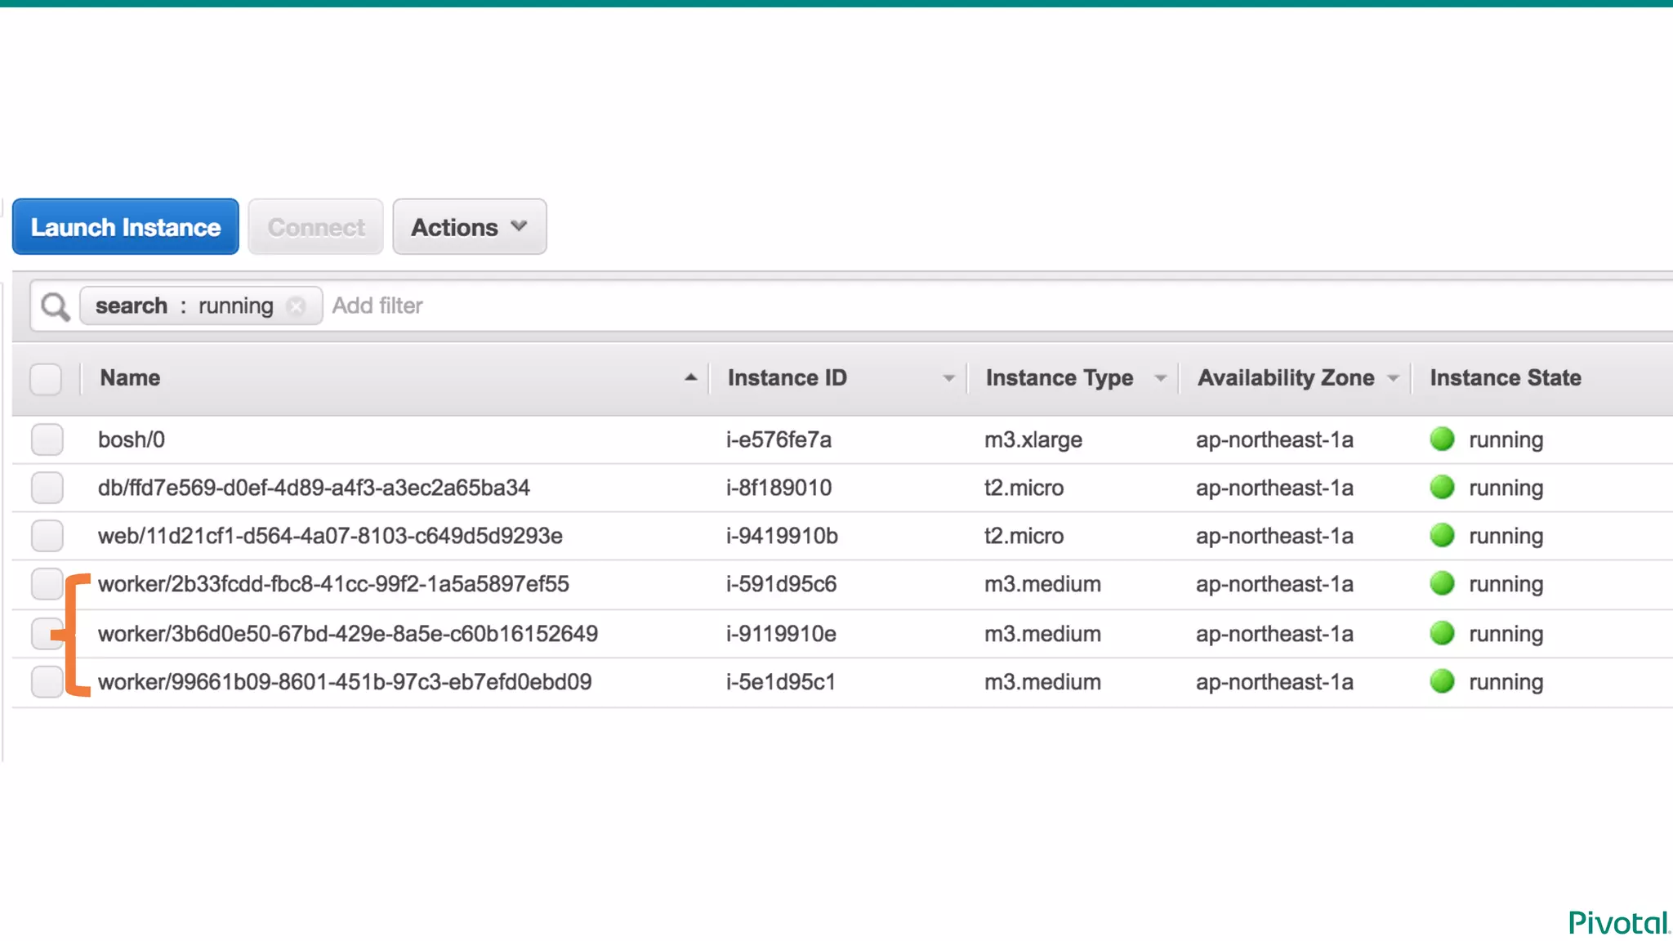Open the Instance ID column dropdown arrow
The height and width of the screenshot is (941, 1673).
pyautogui.click(x=948, y=378)
